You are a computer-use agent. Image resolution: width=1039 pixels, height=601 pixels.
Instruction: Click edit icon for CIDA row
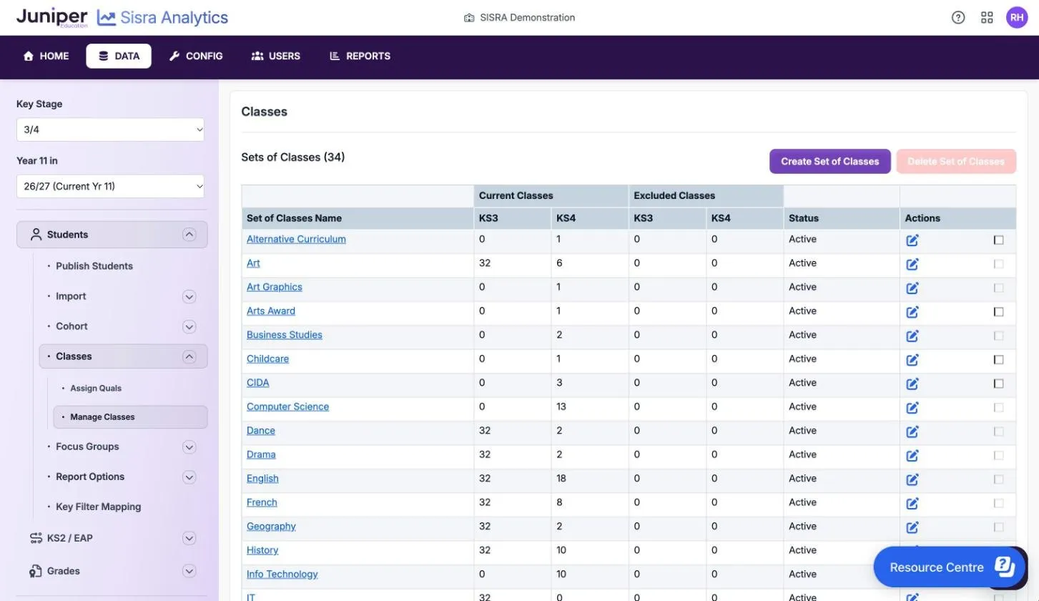912,383
